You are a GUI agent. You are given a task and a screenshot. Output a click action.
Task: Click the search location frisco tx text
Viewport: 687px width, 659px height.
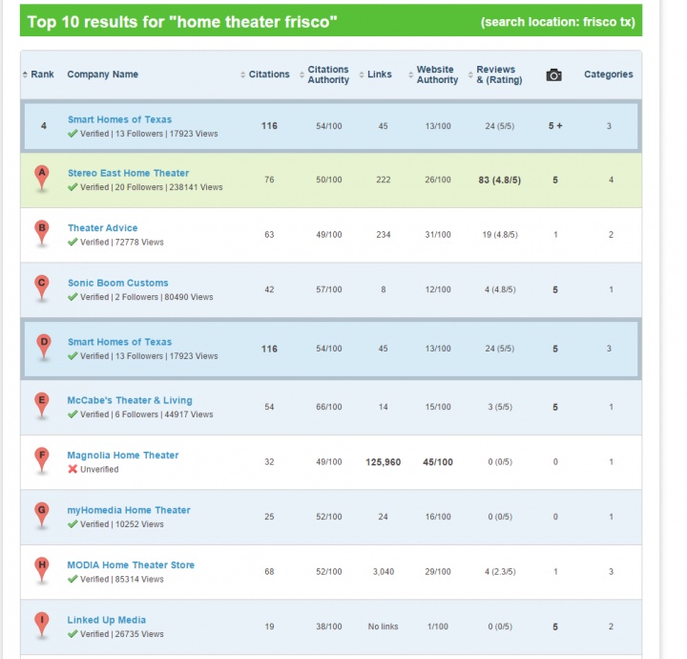(558, 22)
